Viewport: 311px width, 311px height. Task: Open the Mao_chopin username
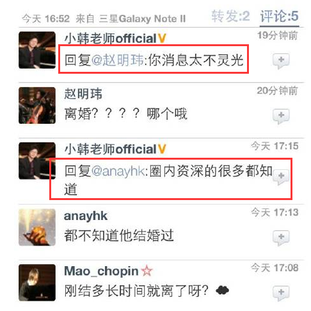pos(101,271)
